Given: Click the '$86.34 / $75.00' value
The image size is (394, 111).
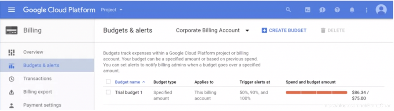Looking at the screenshot, I should [x=360, y=95].
